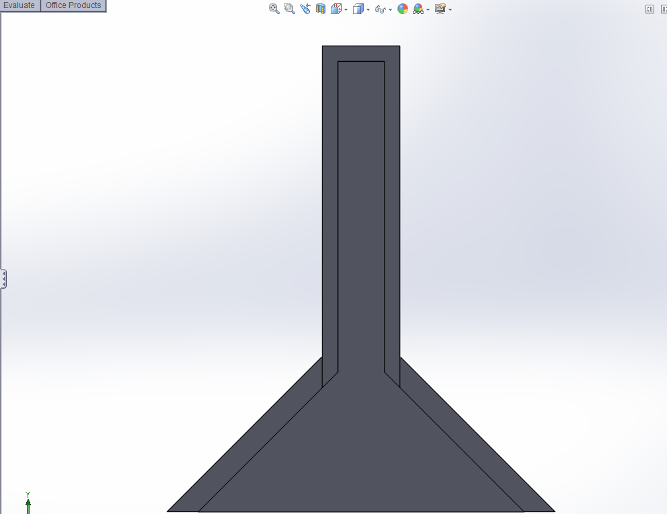The height and width of the screenshot is (514, 667).
Task: Open the Display Style dropdown arrow
Action: [368, 10]
